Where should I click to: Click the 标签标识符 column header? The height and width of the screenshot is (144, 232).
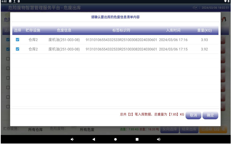point(121,30)
